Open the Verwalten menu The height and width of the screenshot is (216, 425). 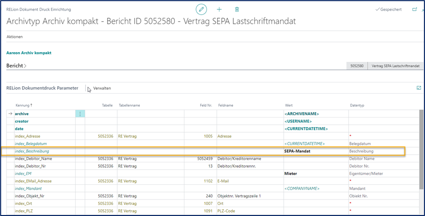[102, 88]
